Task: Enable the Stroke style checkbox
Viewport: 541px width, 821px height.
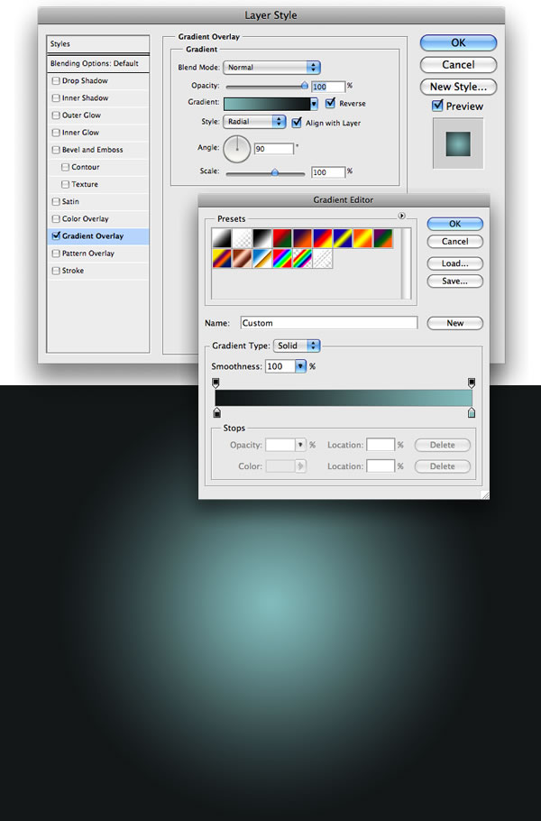Action: 56,271
